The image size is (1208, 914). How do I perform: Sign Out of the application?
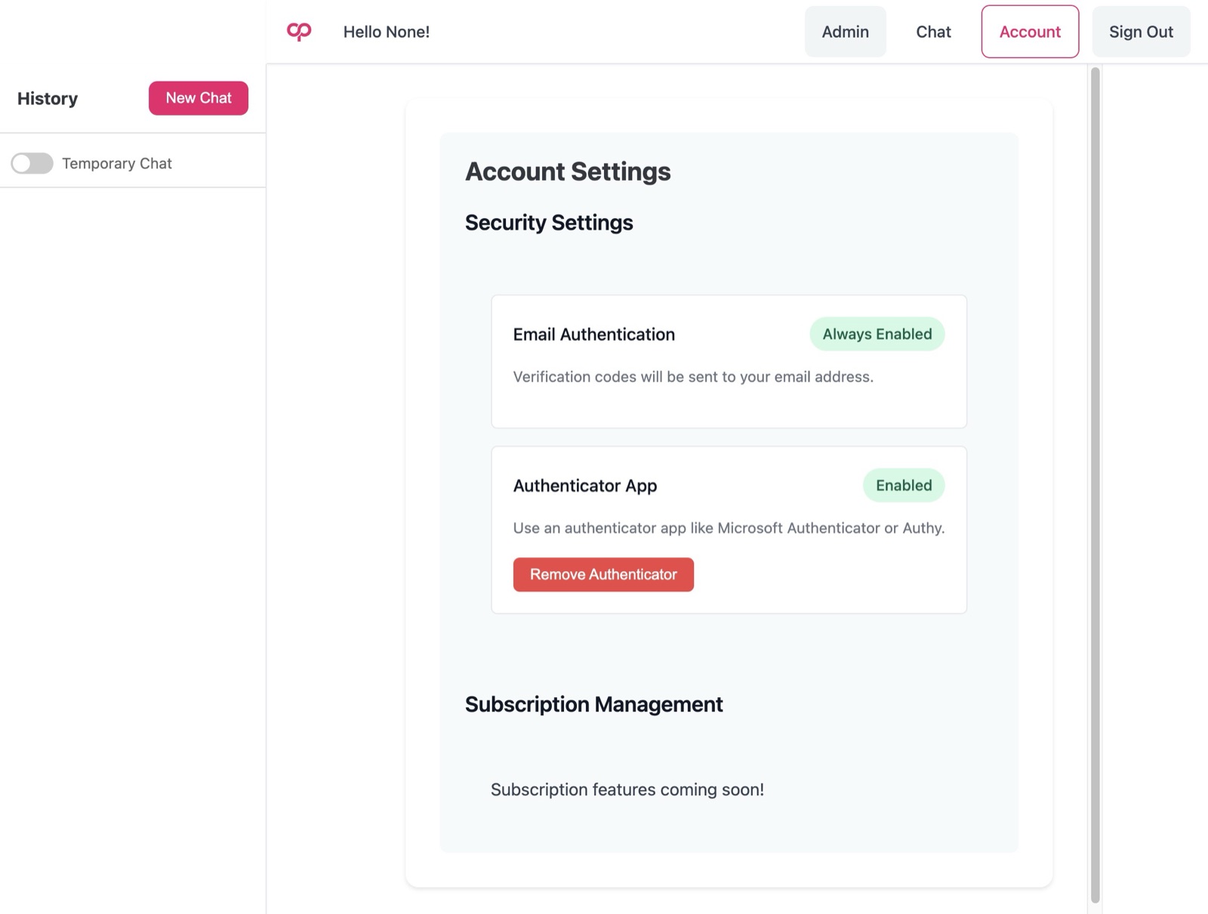(1141, 32)
